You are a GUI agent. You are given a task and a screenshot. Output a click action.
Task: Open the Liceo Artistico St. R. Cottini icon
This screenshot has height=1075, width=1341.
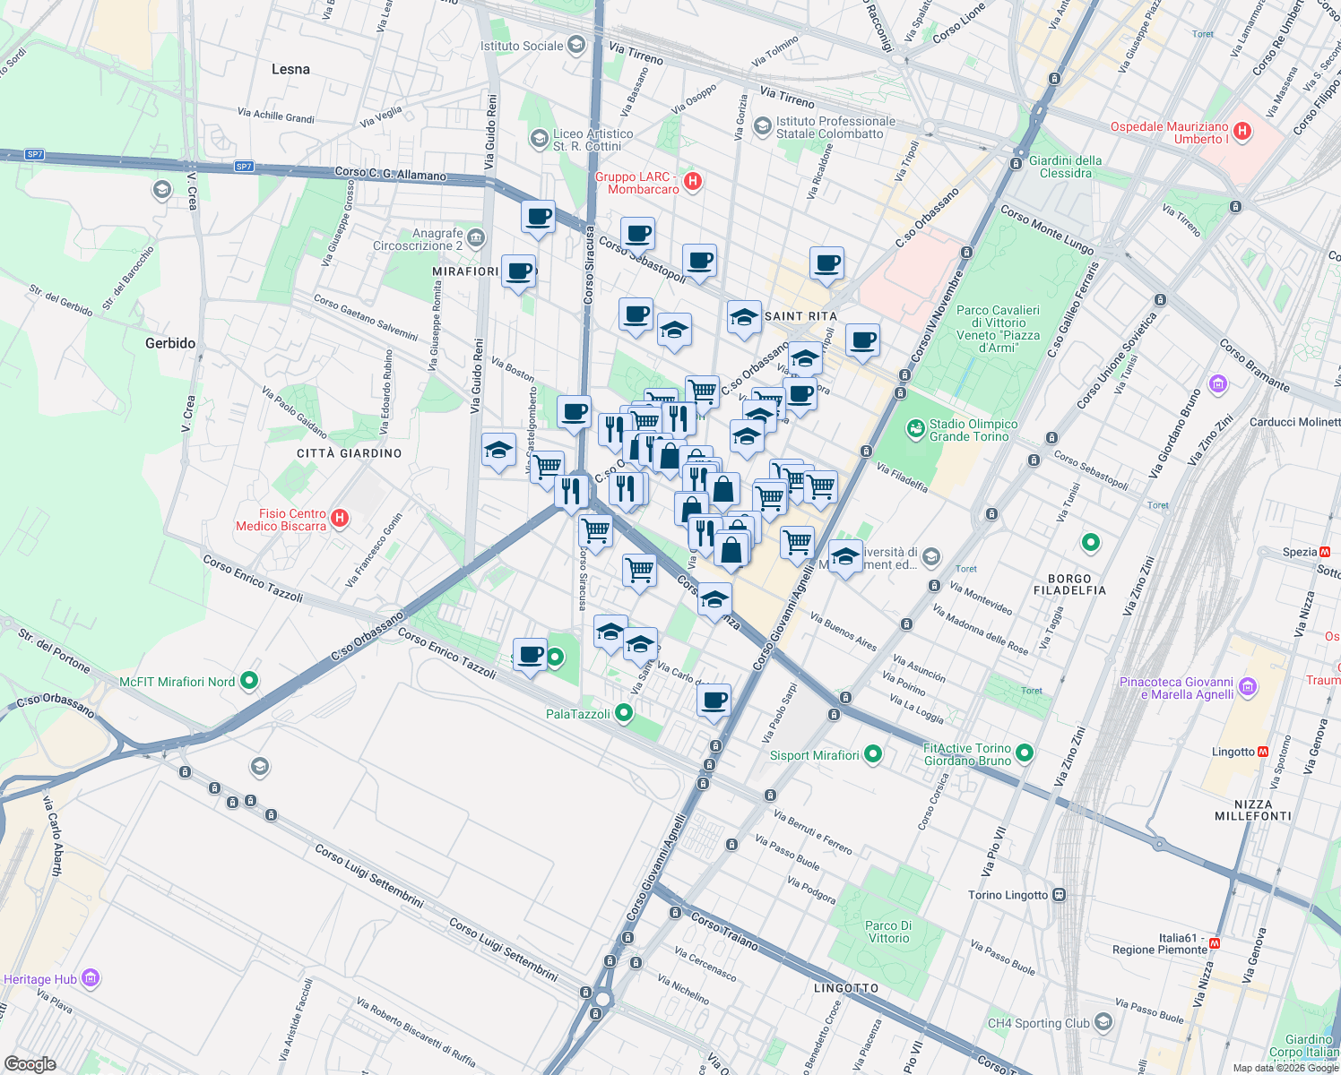tap(539, 139)
